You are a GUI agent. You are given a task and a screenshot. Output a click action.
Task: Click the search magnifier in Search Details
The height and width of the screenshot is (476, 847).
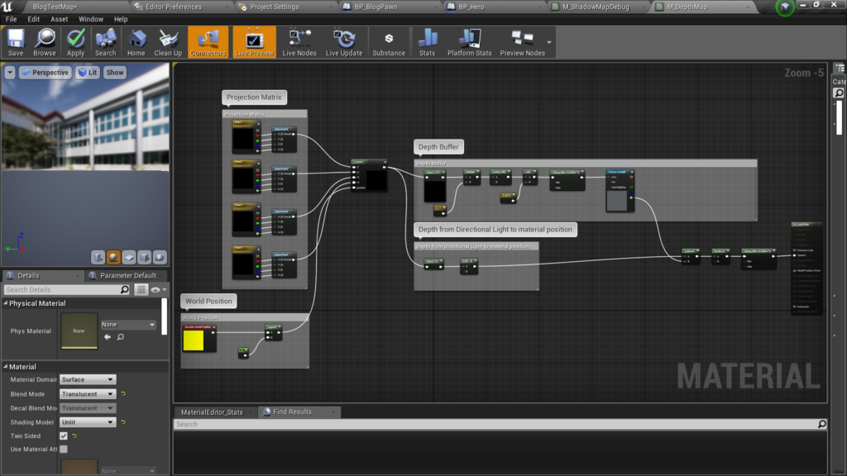click(125, 290)
